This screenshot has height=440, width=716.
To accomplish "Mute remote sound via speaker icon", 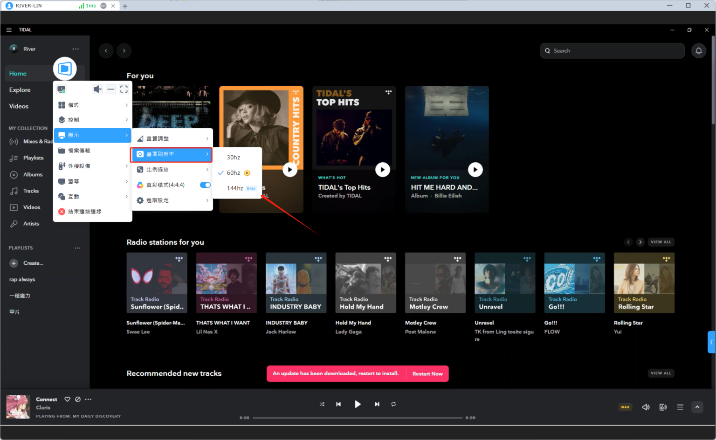I will coord(97,89).
